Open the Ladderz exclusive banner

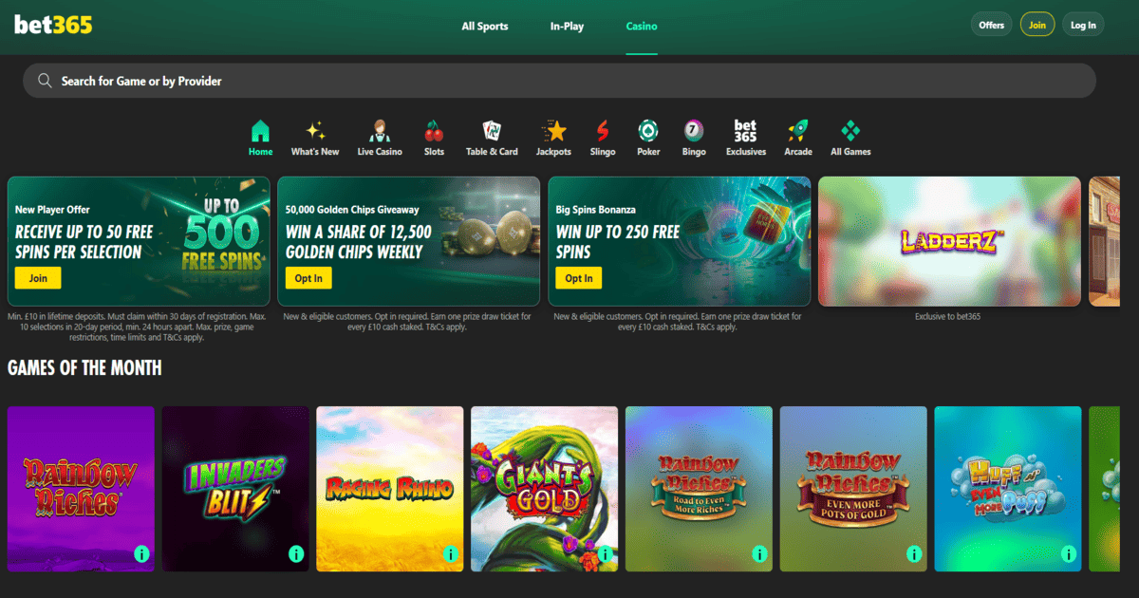point(949,241)
